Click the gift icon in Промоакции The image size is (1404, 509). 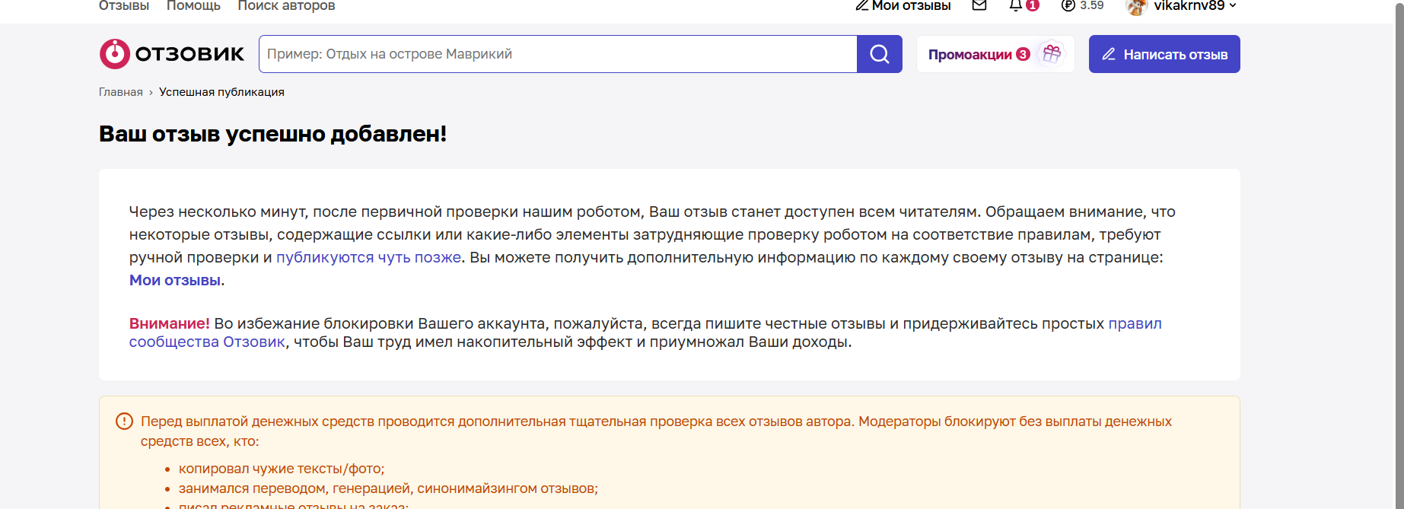[x=1052, y=54]
